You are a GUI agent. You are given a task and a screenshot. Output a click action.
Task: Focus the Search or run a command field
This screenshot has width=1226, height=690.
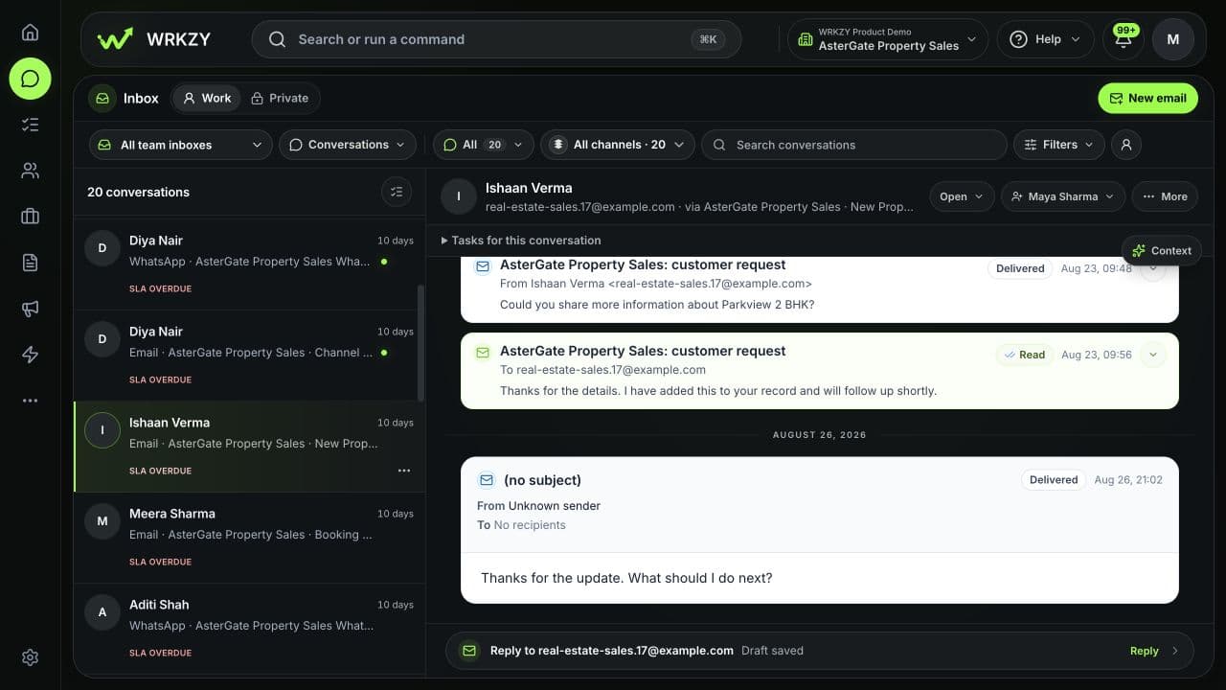[x=496, y=39]
